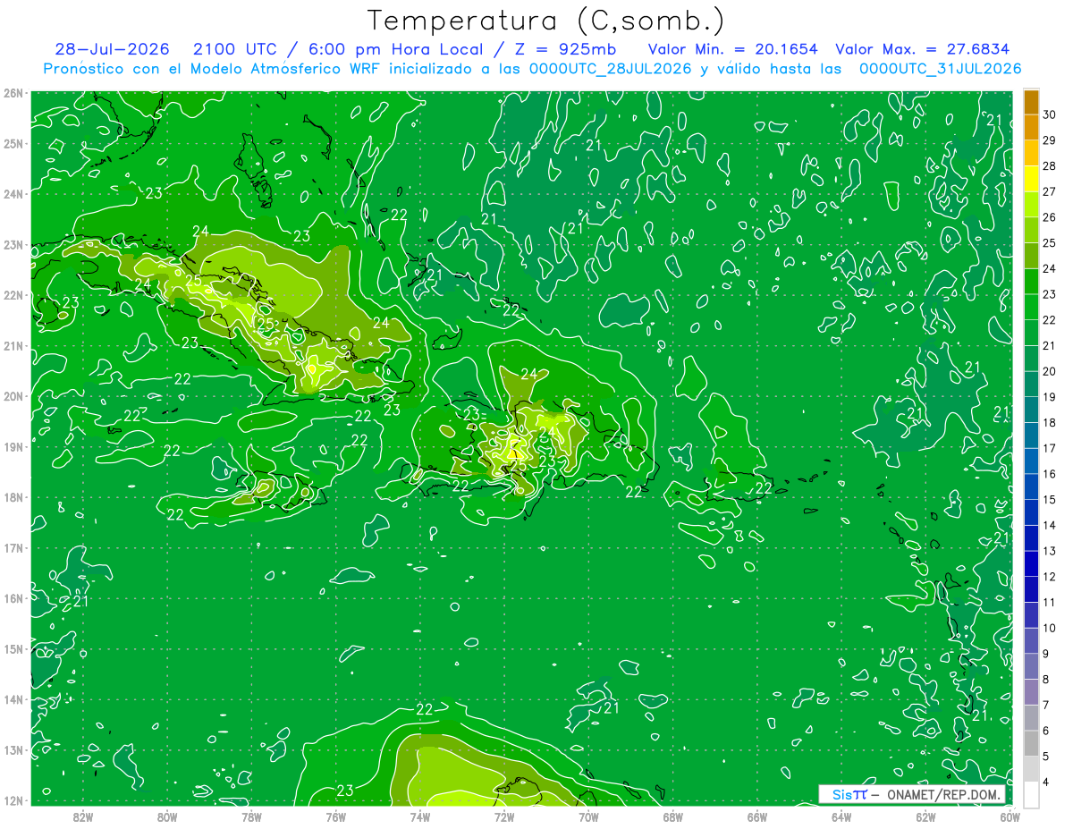
Task: Click the colorbar label 20
Action: click(1049, 371)
